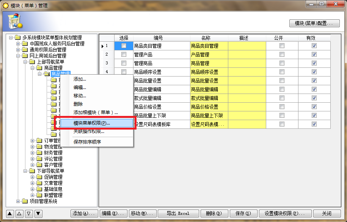Click the folder icon beside 文章管理

(39, 183)
